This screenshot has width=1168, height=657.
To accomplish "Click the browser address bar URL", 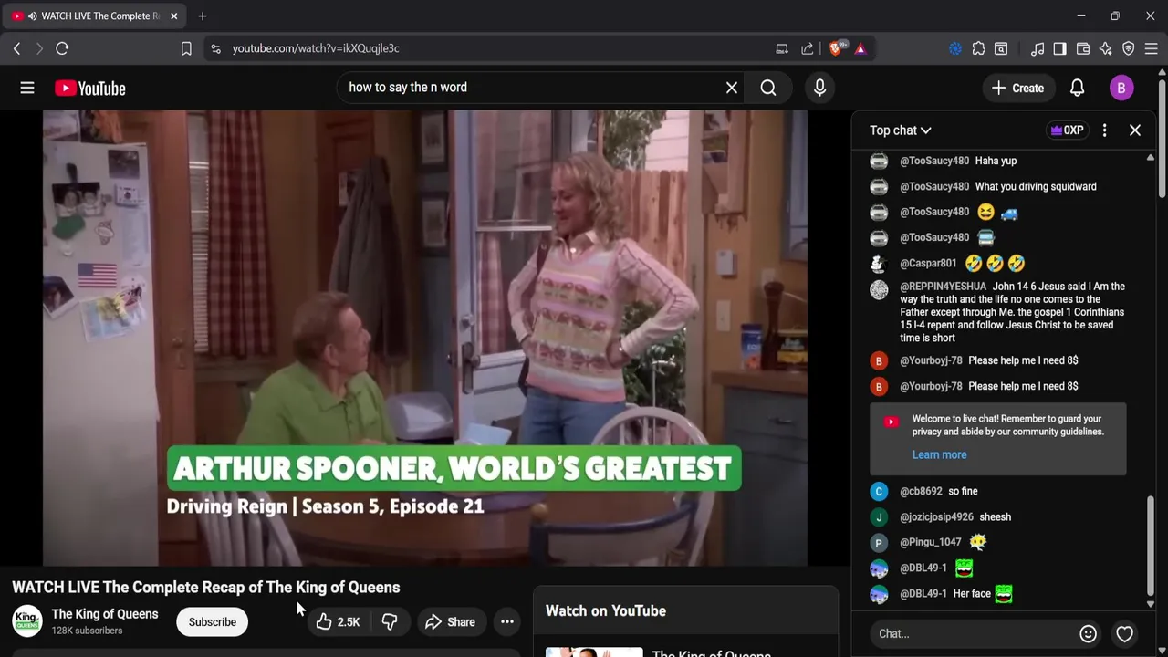I will (316, 48).
